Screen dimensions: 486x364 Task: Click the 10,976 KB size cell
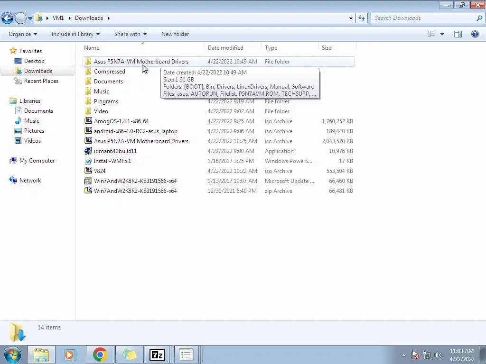pyautogui.click(x=341, y=151)
